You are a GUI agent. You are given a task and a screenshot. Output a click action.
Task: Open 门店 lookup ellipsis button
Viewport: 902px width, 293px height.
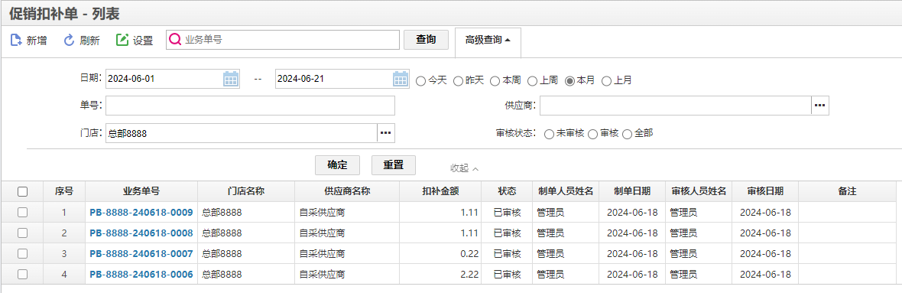point(386,133)
